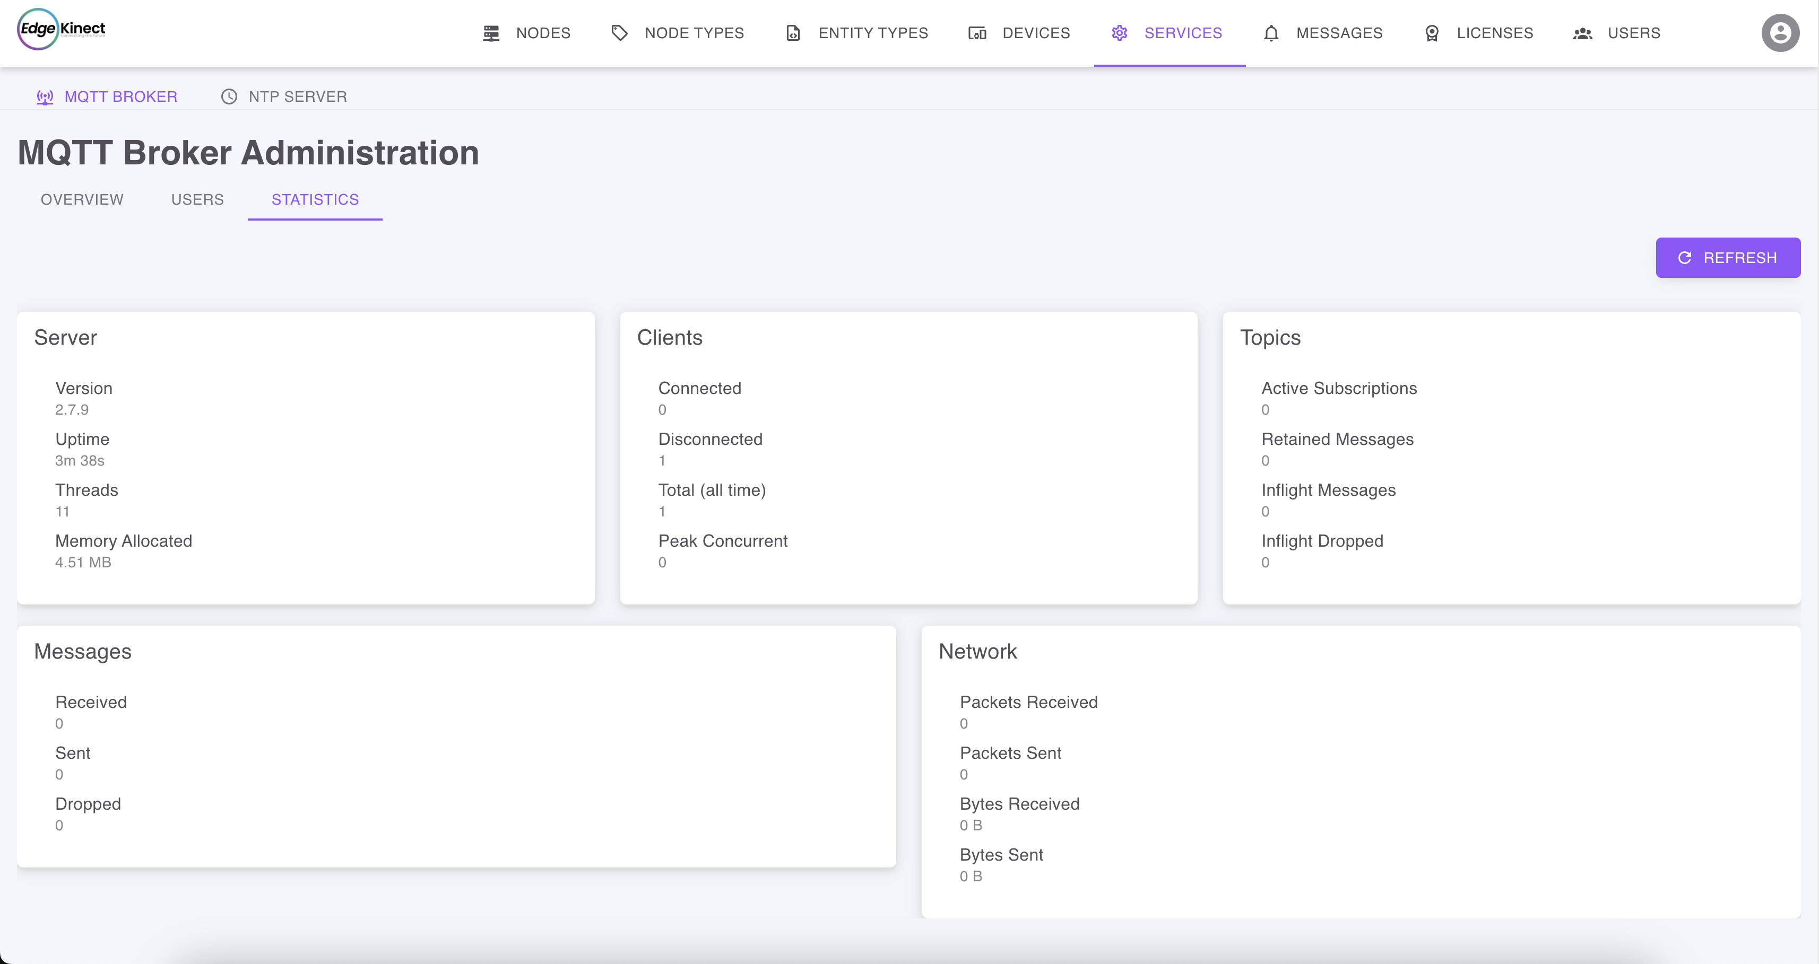Click the Active Subscriptions label
The image size is (1819, 964).
(1339, 388)
